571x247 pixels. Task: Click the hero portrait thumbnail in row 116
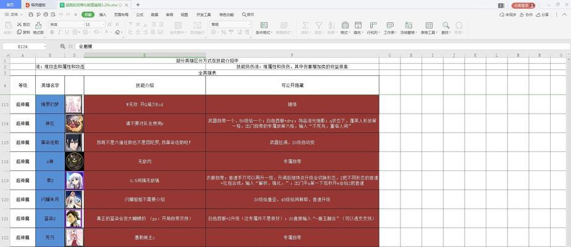pyautogui.click(x=74, y=161)
